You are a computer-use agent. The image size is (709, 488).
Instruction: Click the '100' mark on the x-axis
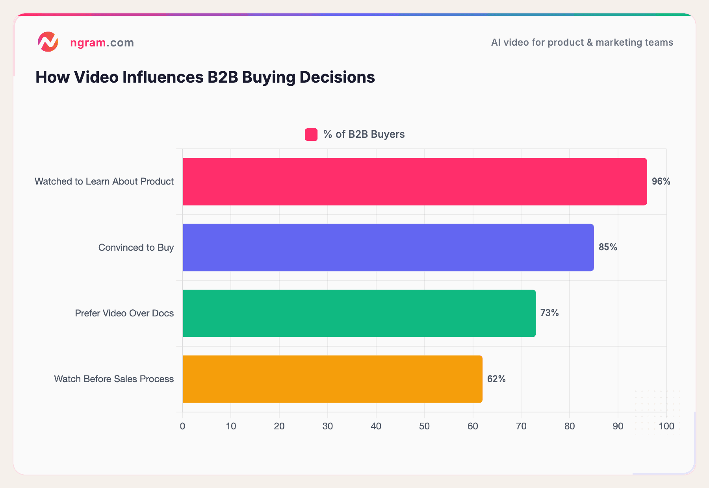coord(666,426)
